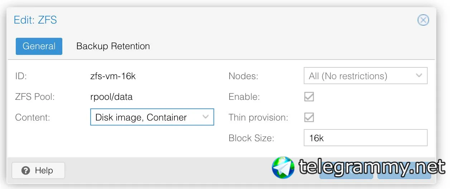
Task: Open the Backup Retention tab
Action: 113,46
